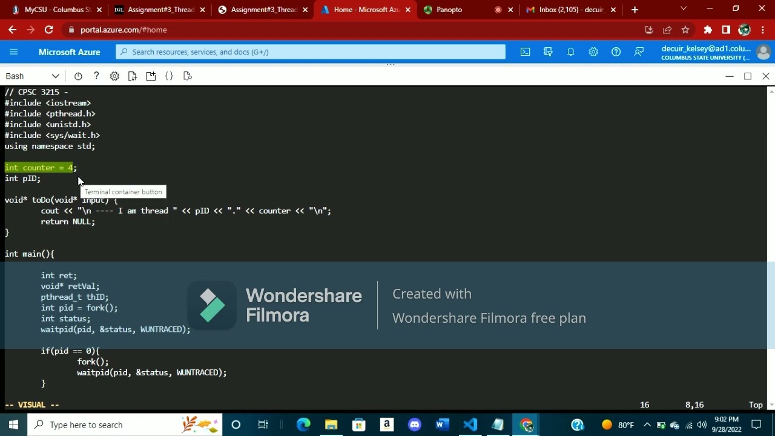This screenshot has height=436, width=775.
Task: Click the terminal scrollbar
Action: 771,248
